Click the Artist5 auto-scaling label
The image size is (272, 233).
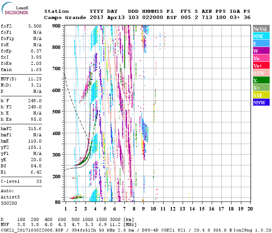[10, 197]
